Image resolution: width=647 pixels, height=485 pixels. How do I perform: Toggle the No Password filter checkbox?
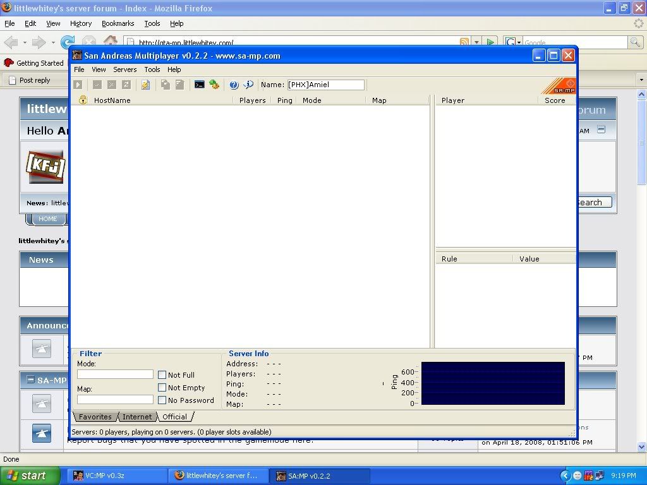162,400
